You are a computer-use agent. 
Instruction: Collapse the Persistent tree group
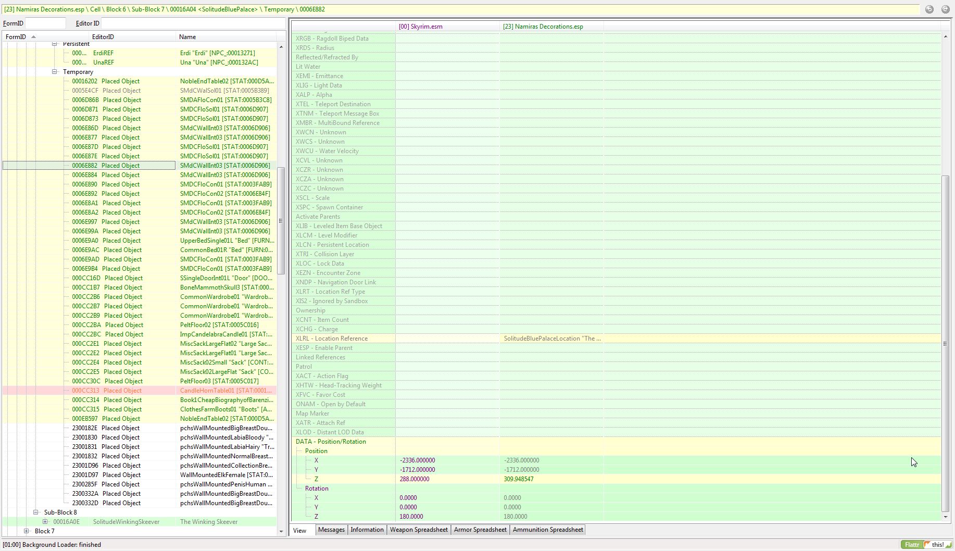[54, 44]
